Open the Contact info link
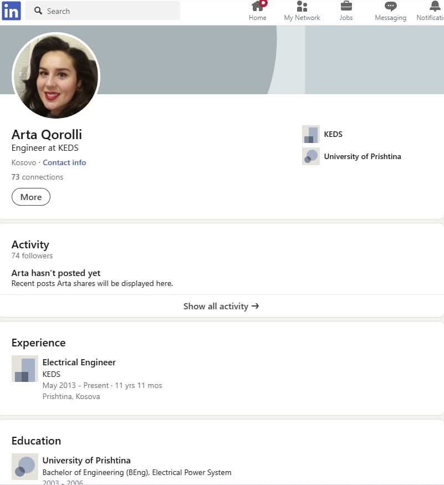Image resolution: width=444 pixels, height=485 pixels. coord(64,162)
